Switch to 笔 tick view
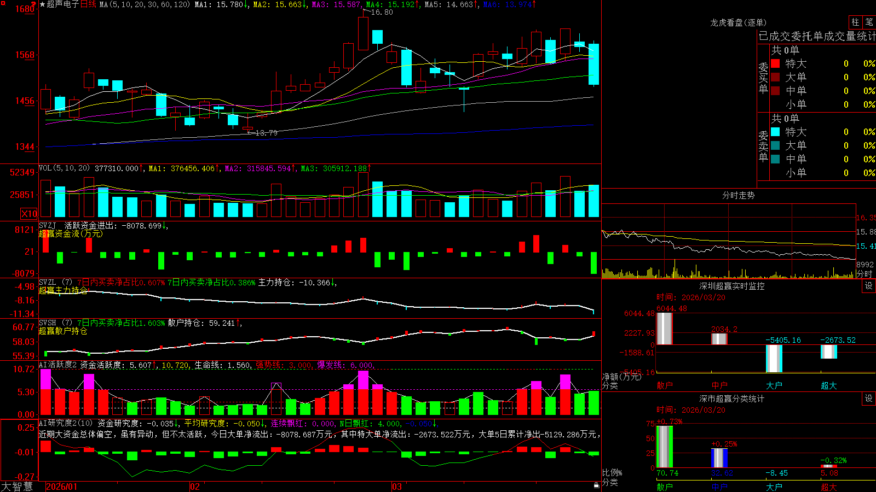The height and width of the screenshot is (492, 876). coord(869,22)
